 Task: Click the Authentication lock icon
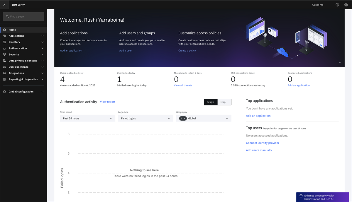pyautogui.click(x=4, y=48)
